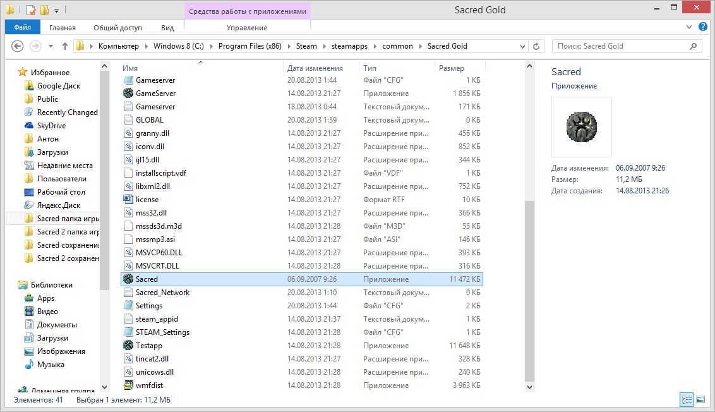Click navigation pane scroll down arrow
The height and width of the screenshot is (412, 715).
tap(104, 387)
